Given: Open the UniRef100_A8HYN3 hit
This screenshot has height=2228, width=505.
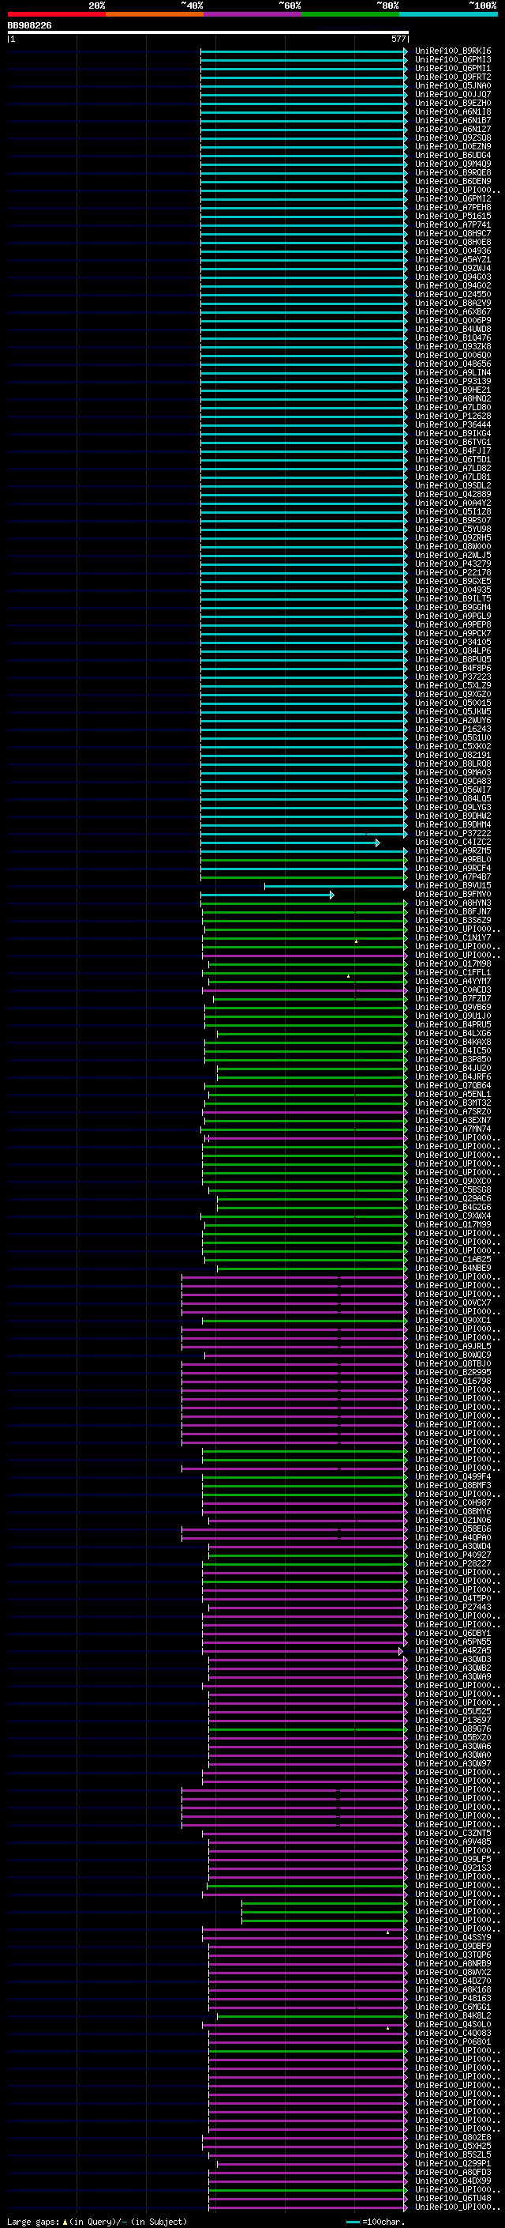Looking at the screenshot, I should pyautogui.click(x=453, y=903).
